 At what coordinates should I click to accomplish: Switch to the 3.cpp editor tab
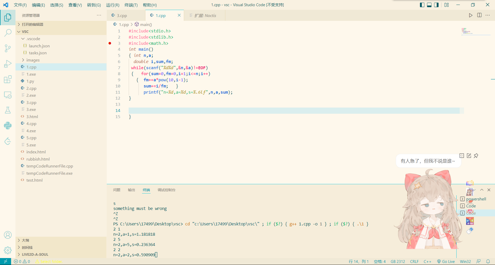point(122,15)
